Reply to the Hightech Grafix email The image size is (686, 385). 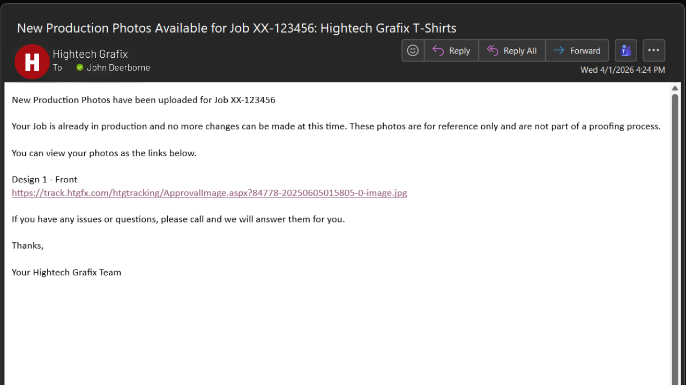tap(451, 50)
